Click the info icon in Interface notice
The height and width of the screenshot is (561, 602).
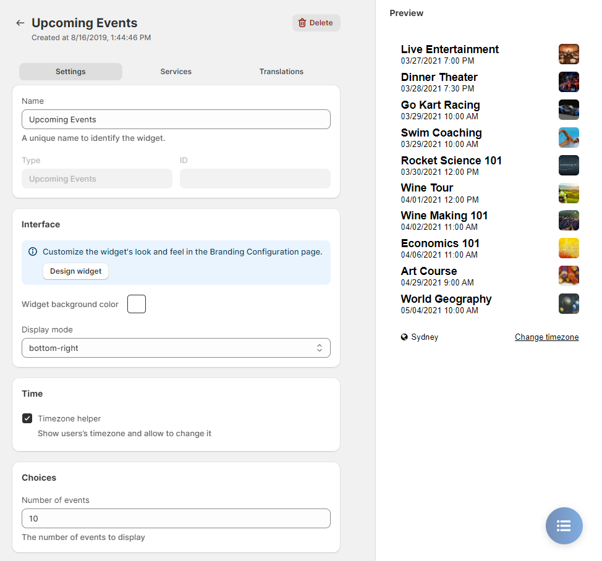(x=33, y=251)
